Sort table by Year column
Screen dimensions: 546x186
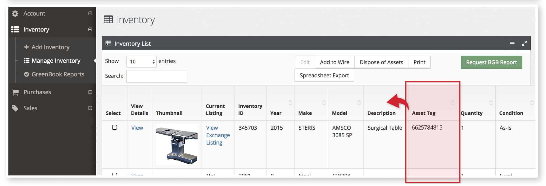(290, 103)
